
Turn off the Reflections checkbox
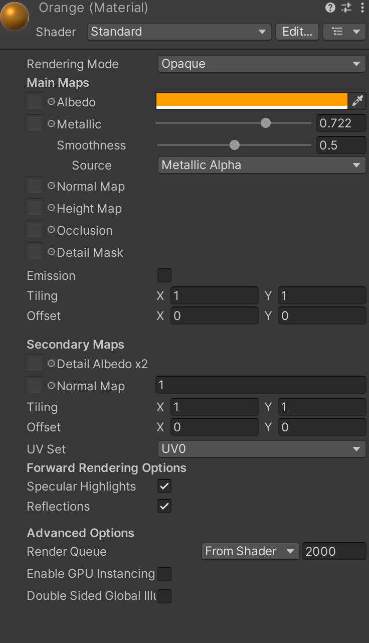coord(164,506)
